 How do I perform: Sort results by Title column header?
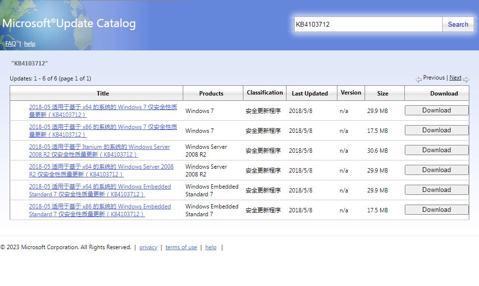coord(103,94)
